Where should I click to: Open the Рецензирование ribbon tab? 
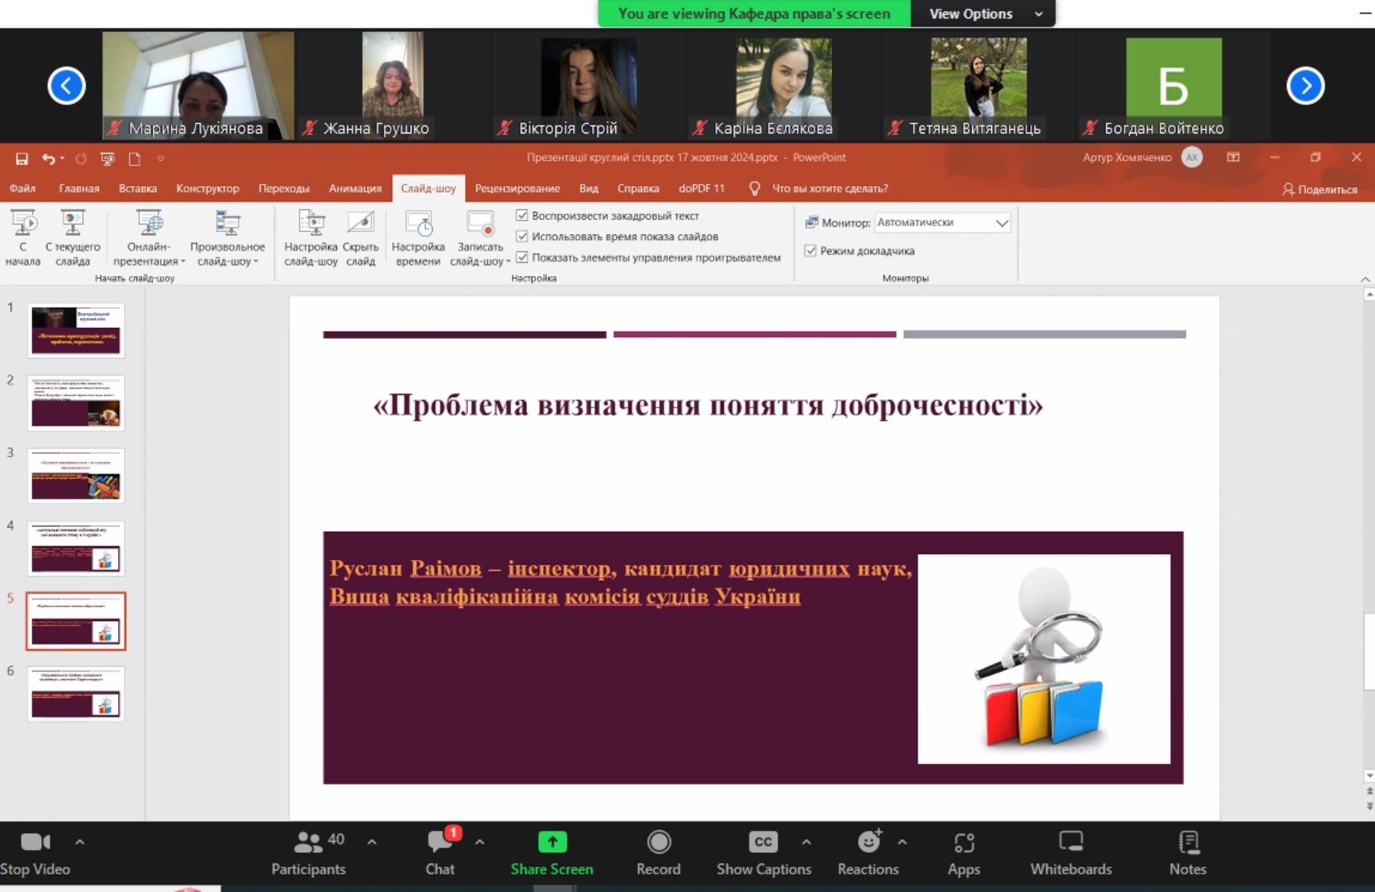517,189
